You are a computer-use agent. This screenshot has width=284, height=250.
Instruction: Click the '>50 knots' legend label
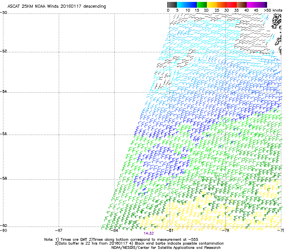(273, 10)
